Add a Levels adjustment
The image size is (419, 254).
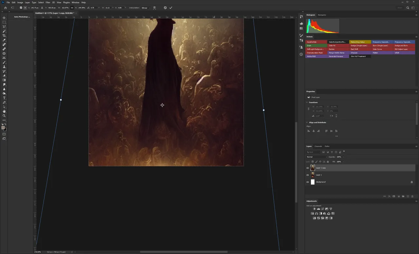(319, 209)
